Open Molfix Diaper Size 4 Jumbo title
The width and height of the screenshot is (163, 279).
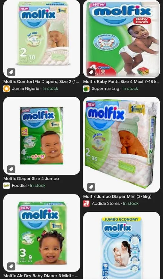(31, 179)
